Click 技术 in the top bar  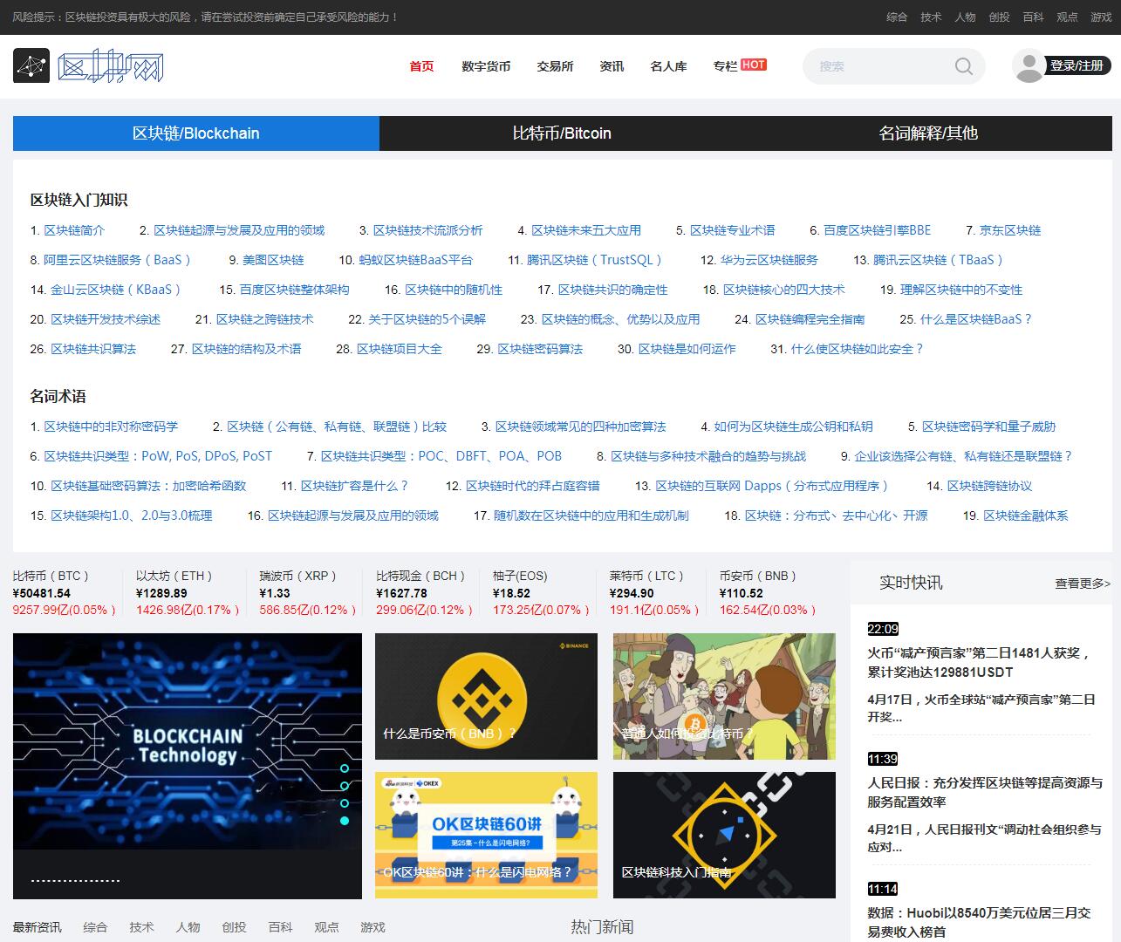click(x=931, y=17)
